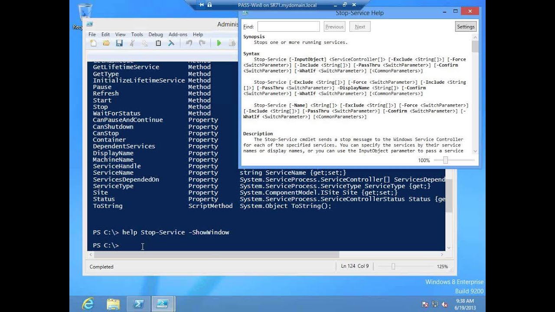Click the Open folder icon in ISE toolbar
This screenshot has width=555, height=312.
(106, 43)
